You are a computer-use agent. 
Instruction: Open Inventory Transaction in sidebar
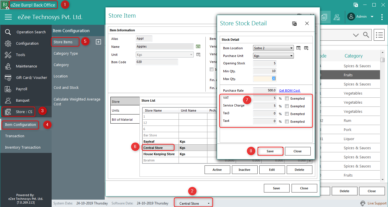click(x=23, y=147)
